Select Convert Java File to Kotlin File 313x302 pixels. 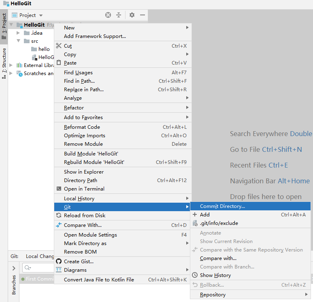[x=122, y=279]
